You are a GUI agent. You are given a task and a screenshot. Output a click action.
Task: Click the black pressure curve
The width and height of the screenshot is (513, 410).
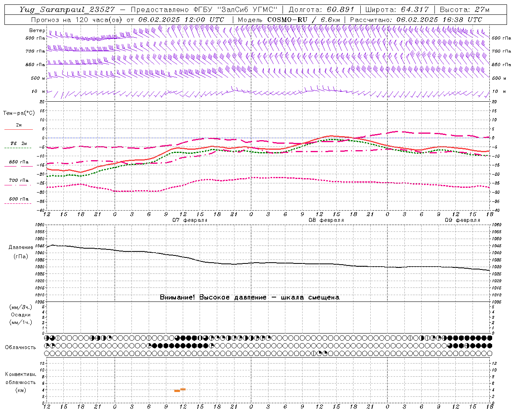coord(269,263)
